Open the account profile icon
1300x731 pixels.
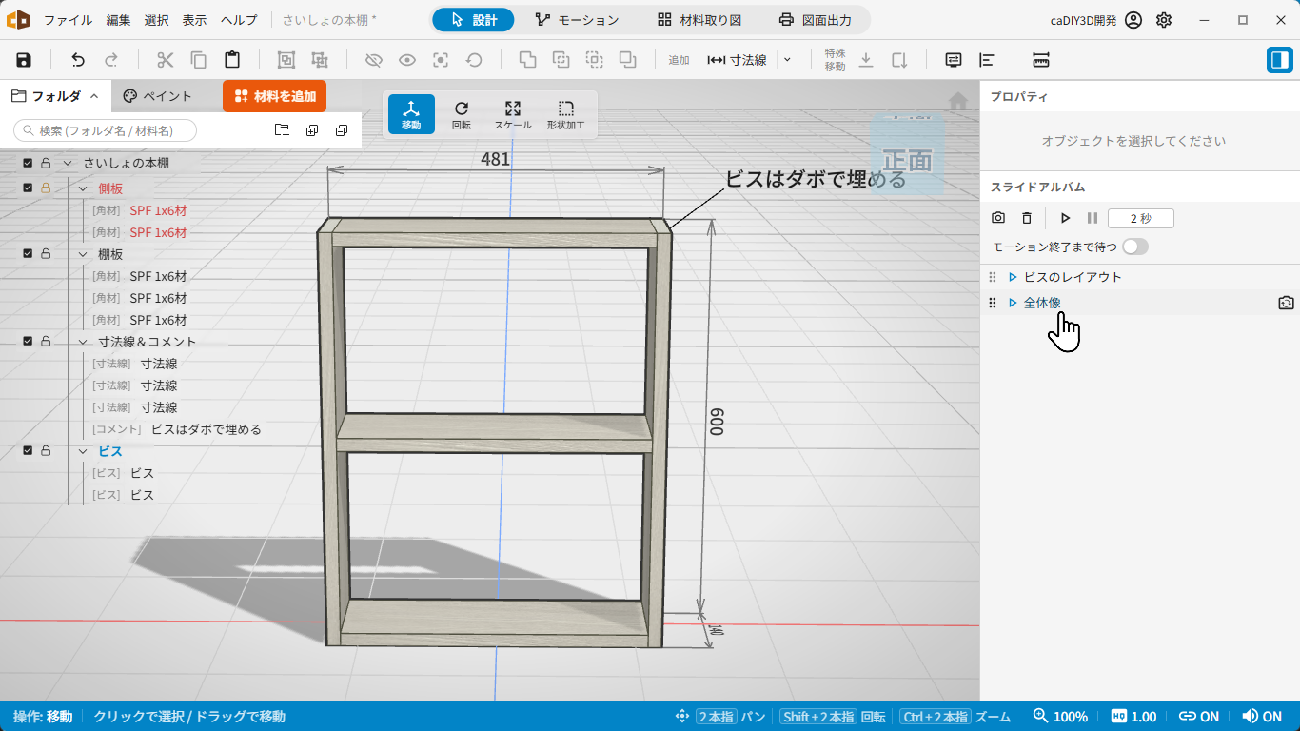pos(1133,20)
